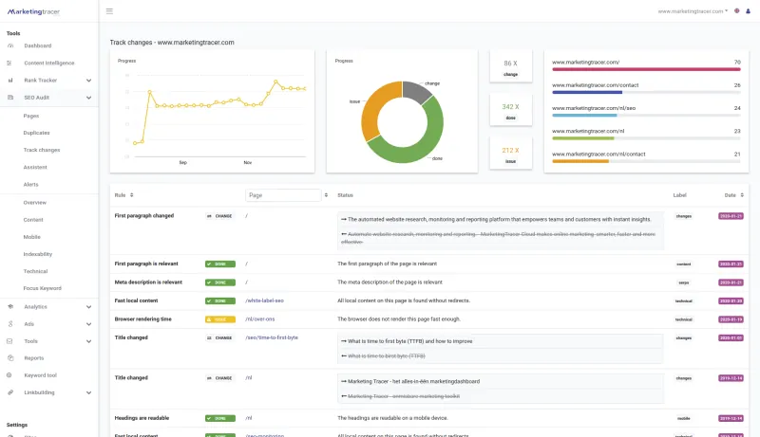Expand the Analytics chevron
The width and height of the screenshot is (760, 437).
click(x=88, y=307)
